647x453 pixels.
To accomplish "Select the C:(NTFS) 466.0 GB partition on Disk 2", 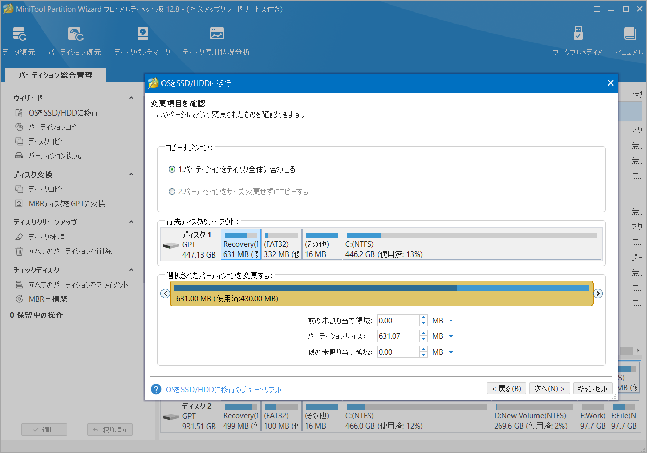I will click(417, 416).
